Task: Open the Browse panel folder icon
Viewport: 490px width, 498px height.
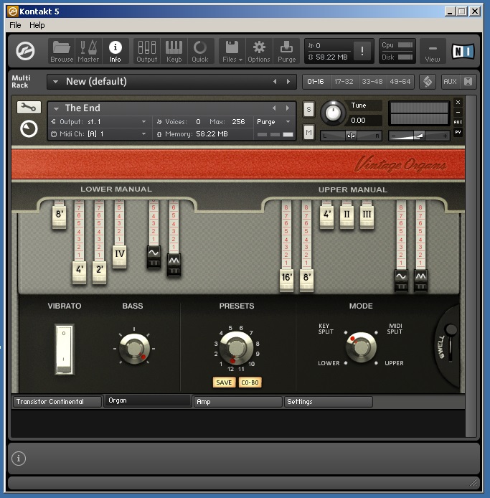Action: tap(62, 50)
